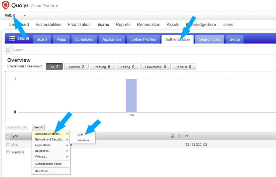Sort by the Type column header
The height and width of the screenshot is (177, 276).
(15, 136)
